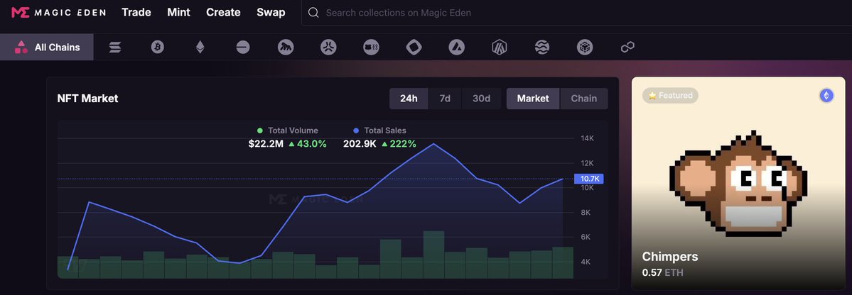Filter by Berachain bear icon
Screen dimensions: 852x295
coord(371,48)
